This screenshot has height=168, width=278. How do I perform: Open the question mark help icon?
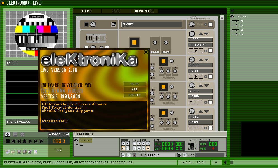click(36, 152)
